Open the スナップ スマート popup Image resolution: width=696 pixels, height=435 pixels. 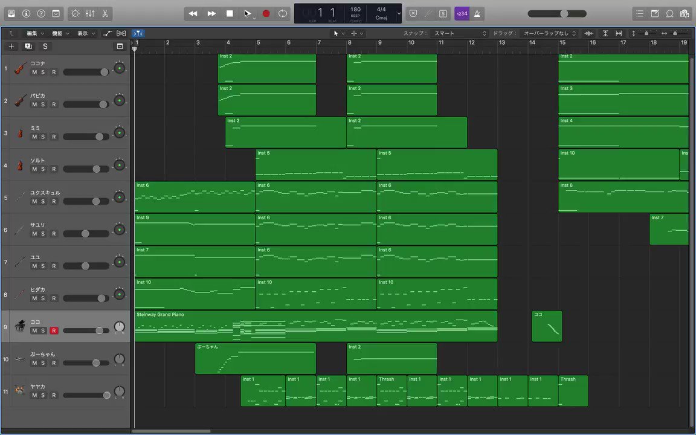tap(460, 33)
